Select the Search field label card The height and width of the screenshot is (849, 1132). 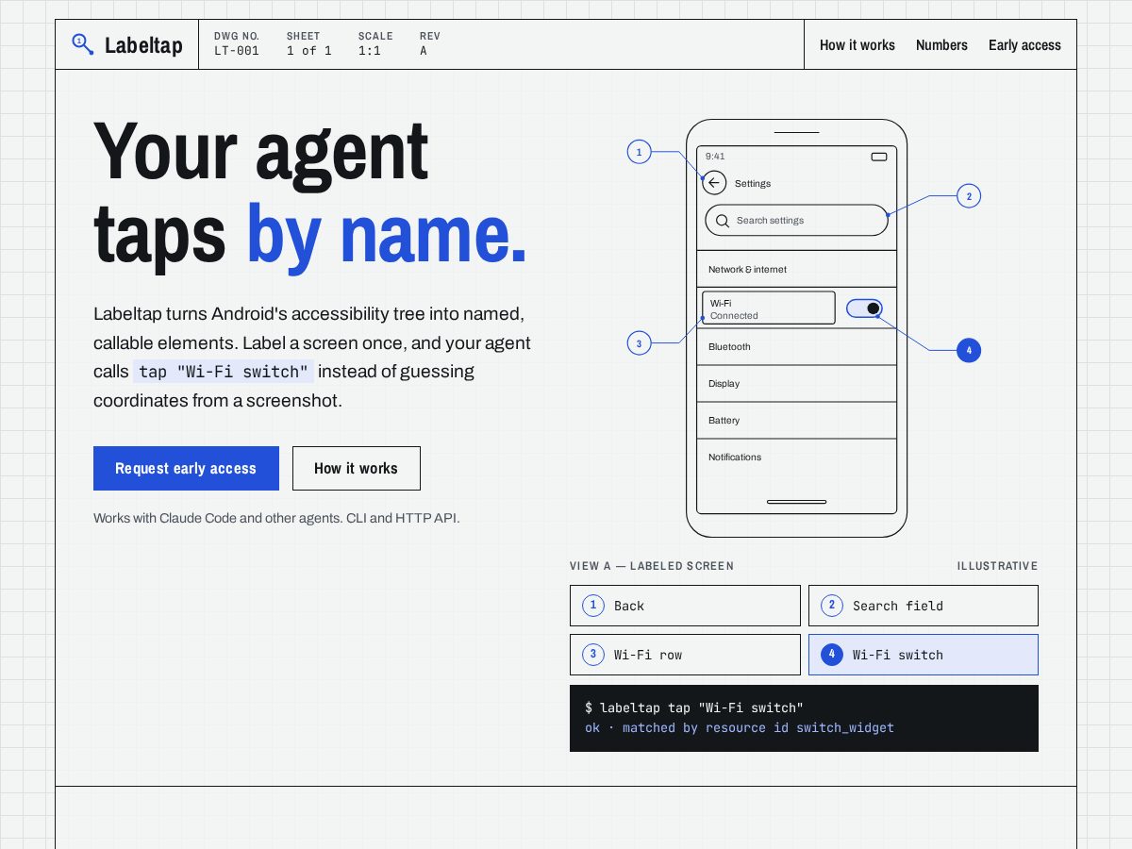tap(924, 606)
